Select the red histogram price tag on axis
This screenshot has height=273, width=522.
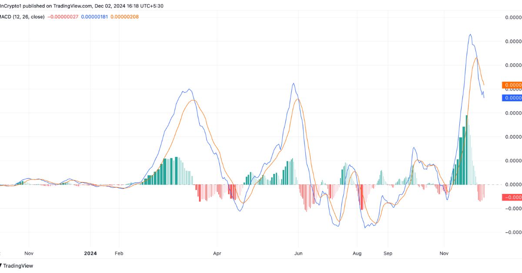[512, 197]
